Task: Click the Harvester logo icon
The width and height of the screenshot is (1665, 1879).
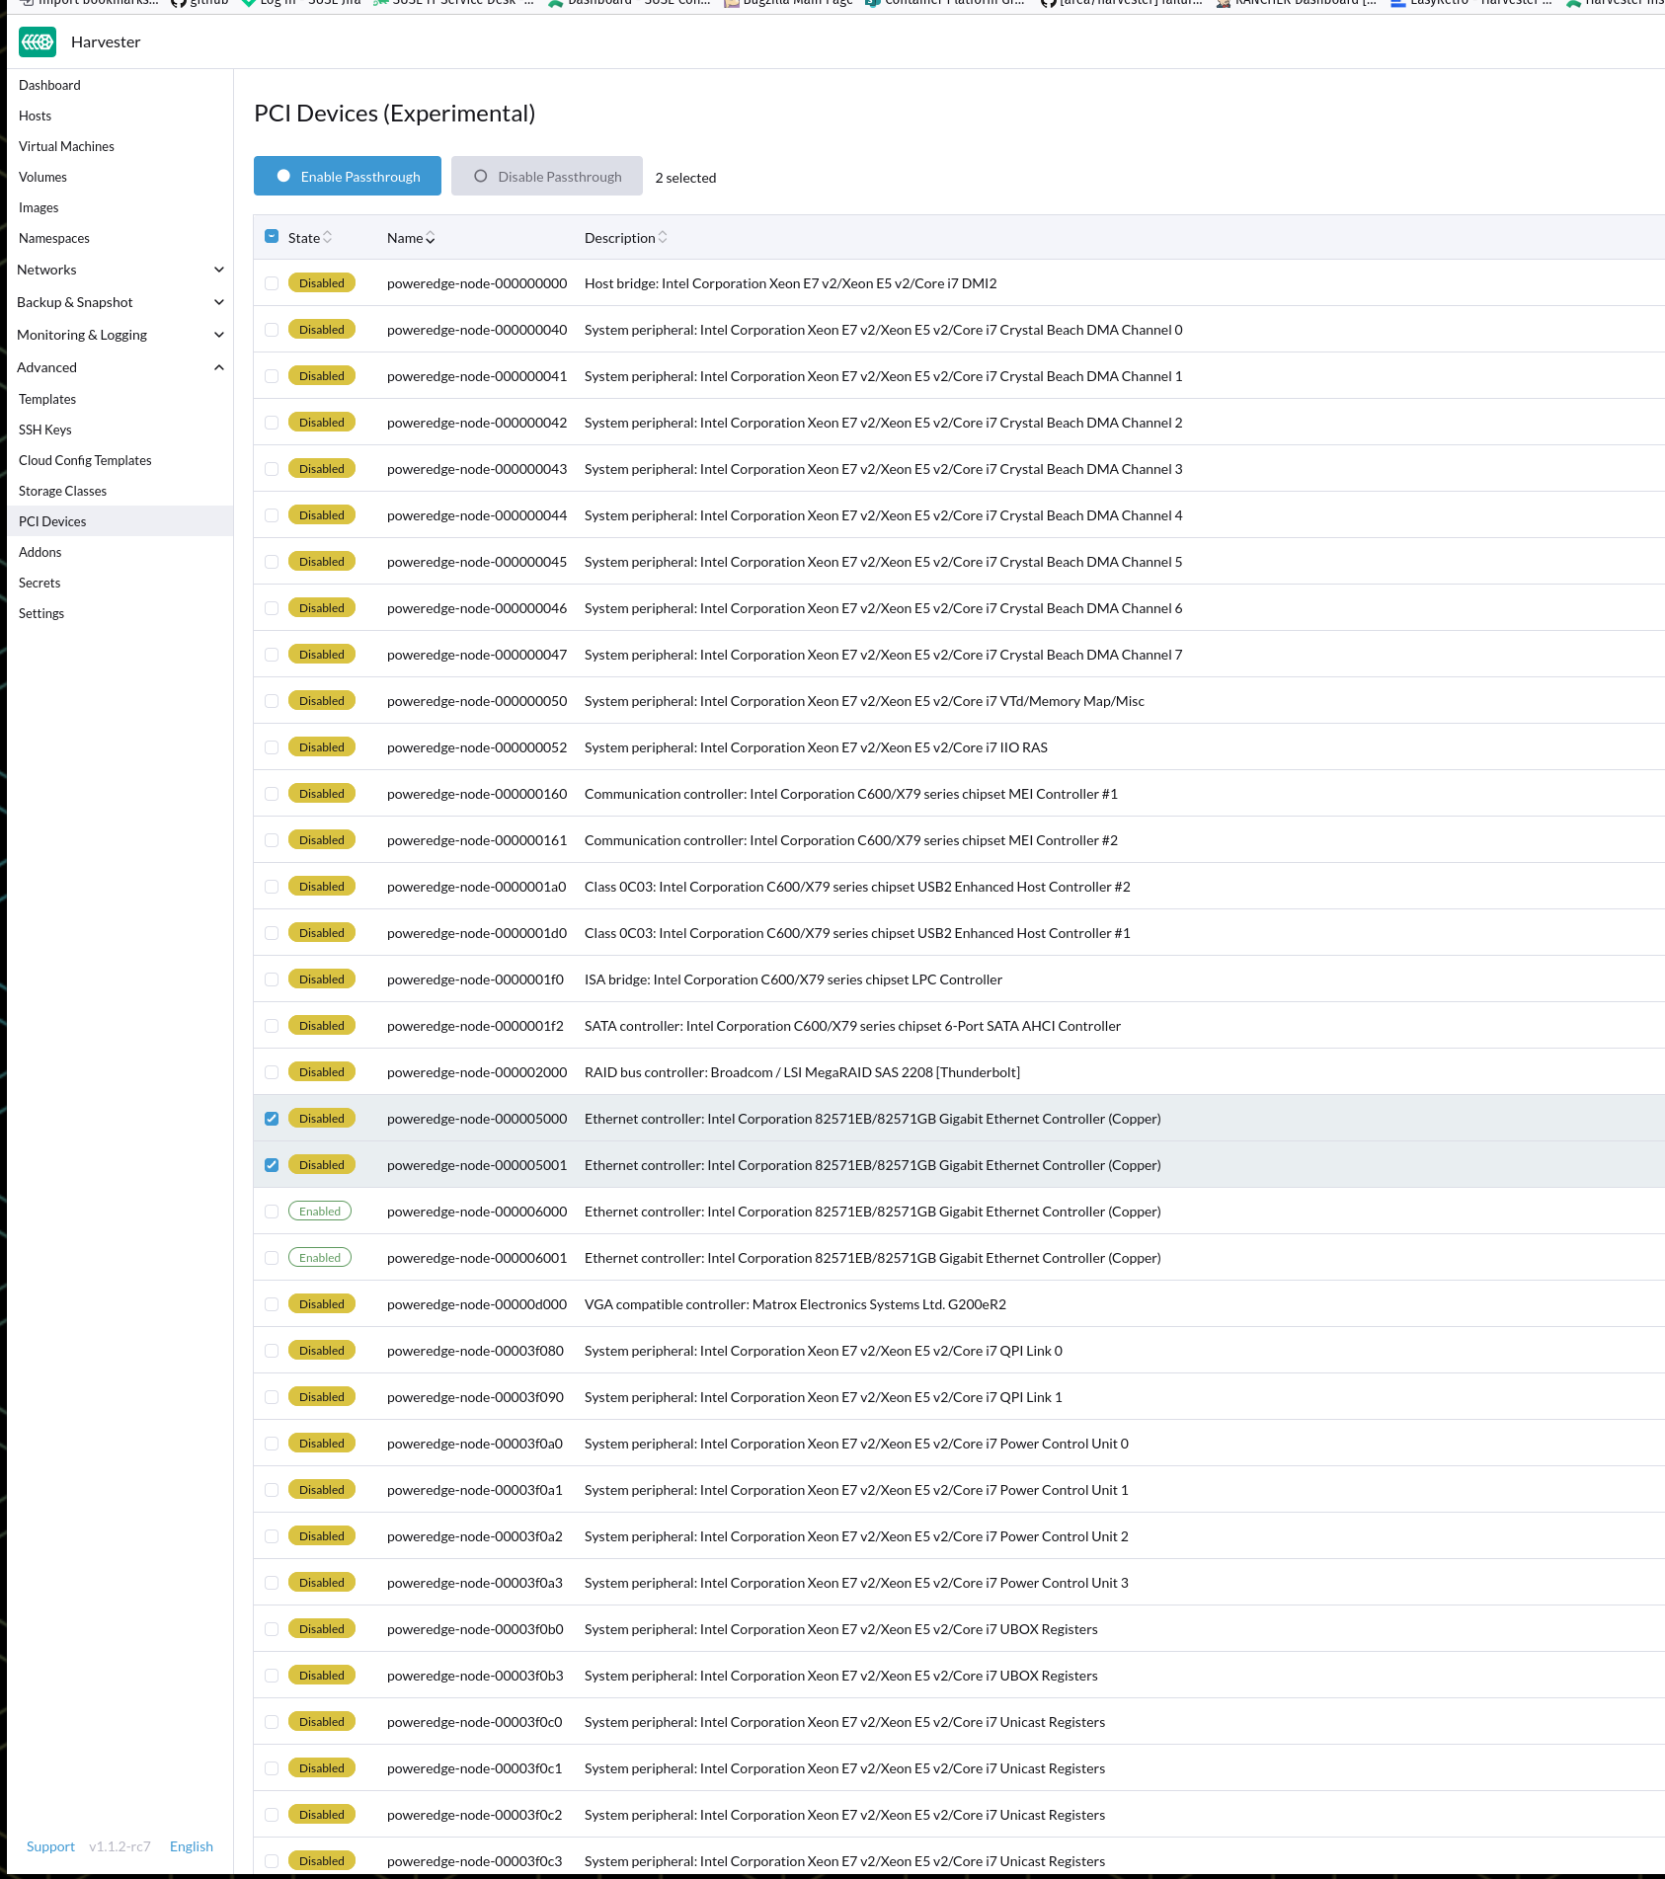Action: coord(37,41)
